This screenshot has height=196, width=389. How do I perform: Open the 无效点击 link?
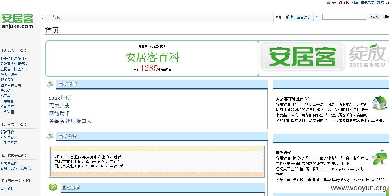click(59, 106)
